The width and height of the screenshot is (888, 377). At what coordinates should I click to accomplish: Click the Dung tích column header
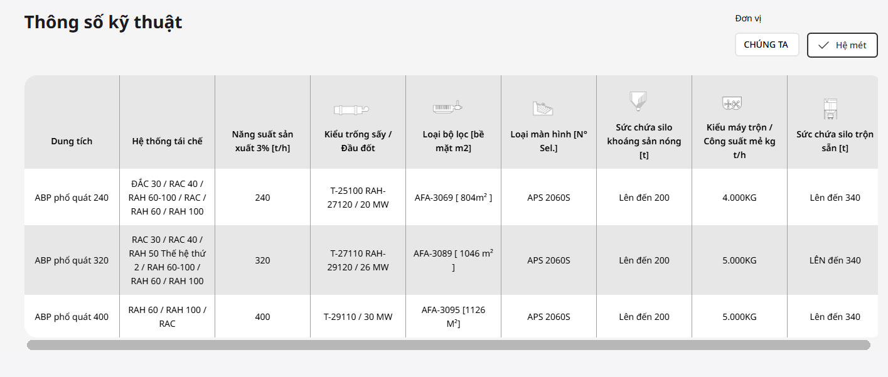point(72,141)
